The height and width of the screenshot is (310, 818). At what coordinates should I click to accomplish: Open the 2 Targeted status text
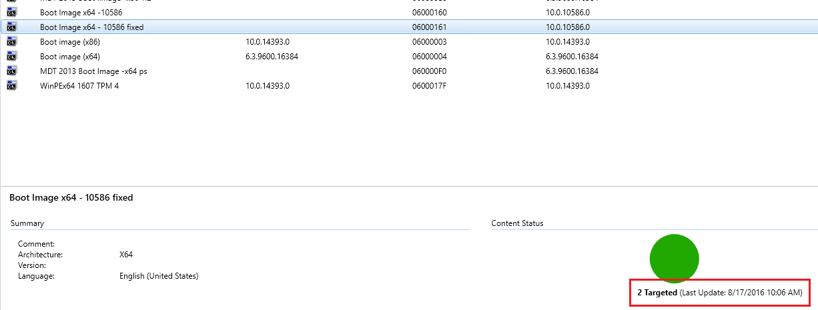[x=657, y=293]
